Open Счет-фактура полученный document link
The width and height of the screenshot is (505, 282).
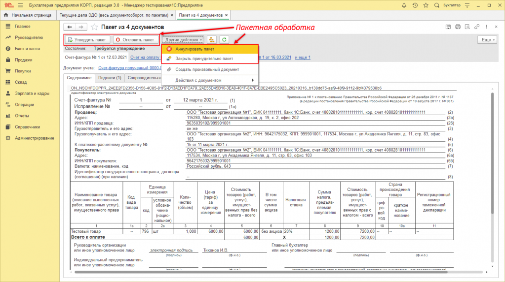coord(130,68)
